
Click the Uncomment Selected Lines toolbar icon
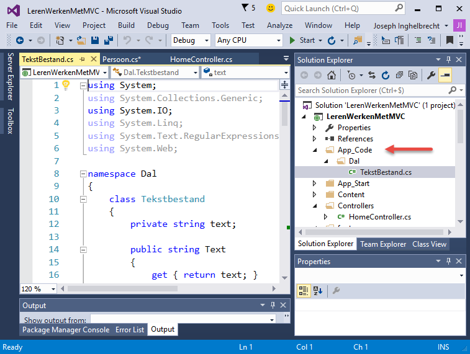pyautogui.click(x=432, y=40)
